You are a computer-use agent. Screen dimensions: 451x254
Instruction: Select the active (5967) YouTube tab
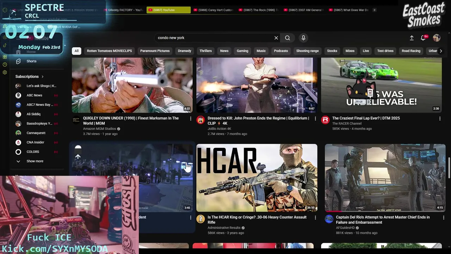168,10
